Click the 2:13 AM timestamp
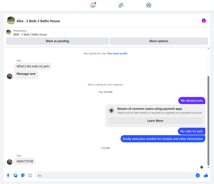 coord(105,148)
